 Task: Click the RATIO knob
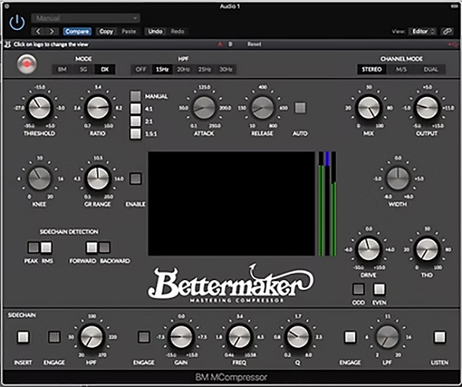98,108
